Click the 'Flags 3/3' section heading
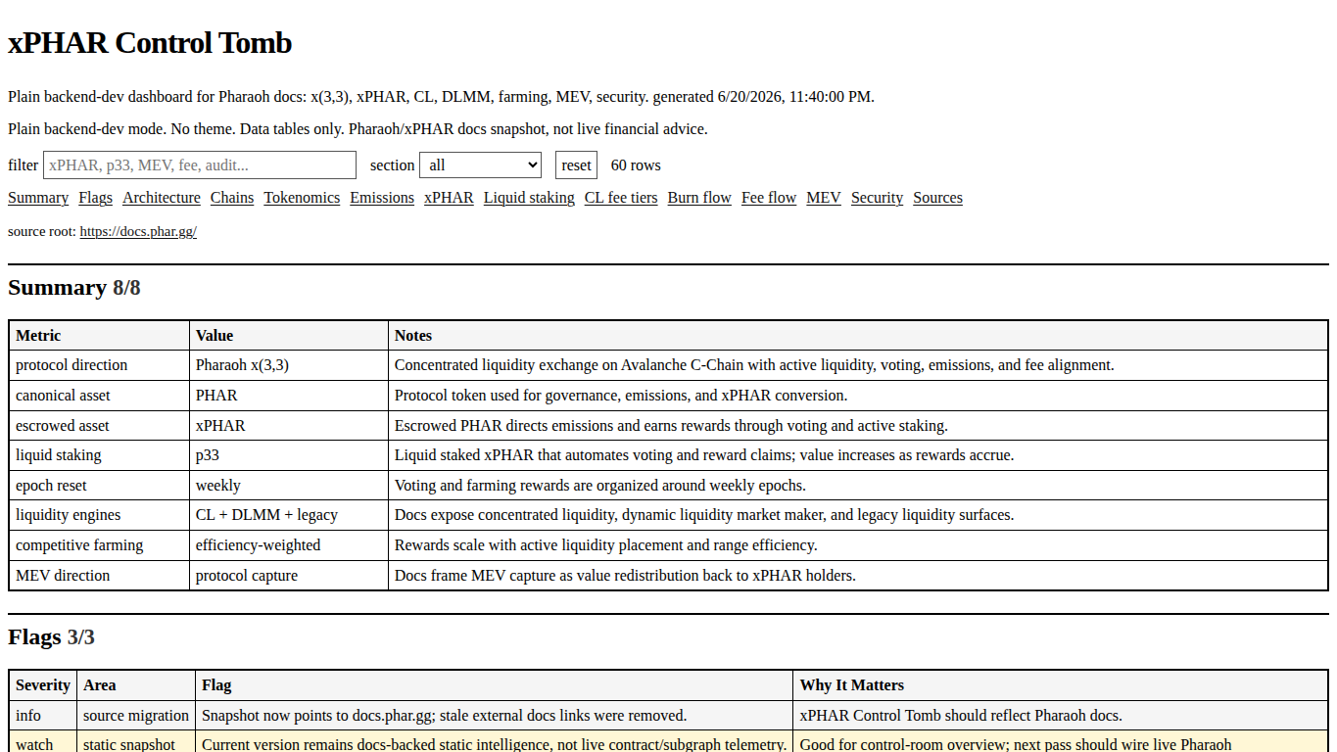The image size is (1337, 752). tap(51, 637)
